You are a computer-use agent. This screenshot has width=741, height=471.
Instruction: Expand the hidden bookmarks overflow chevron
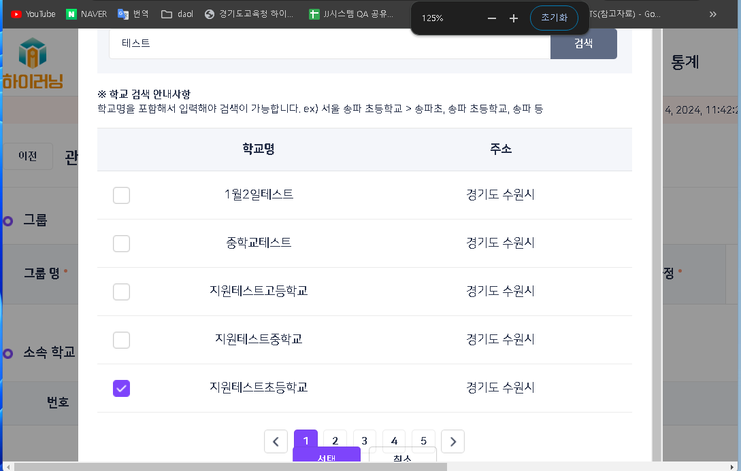713,14
